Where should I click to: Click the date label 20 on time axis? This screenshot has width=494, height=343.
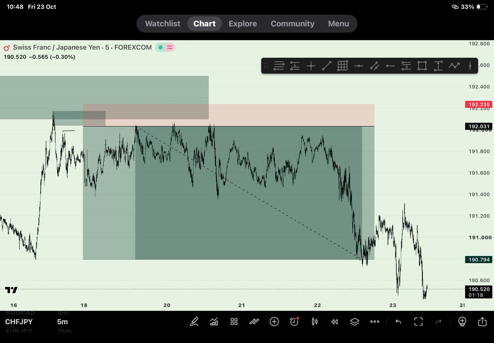click(167, 305)
